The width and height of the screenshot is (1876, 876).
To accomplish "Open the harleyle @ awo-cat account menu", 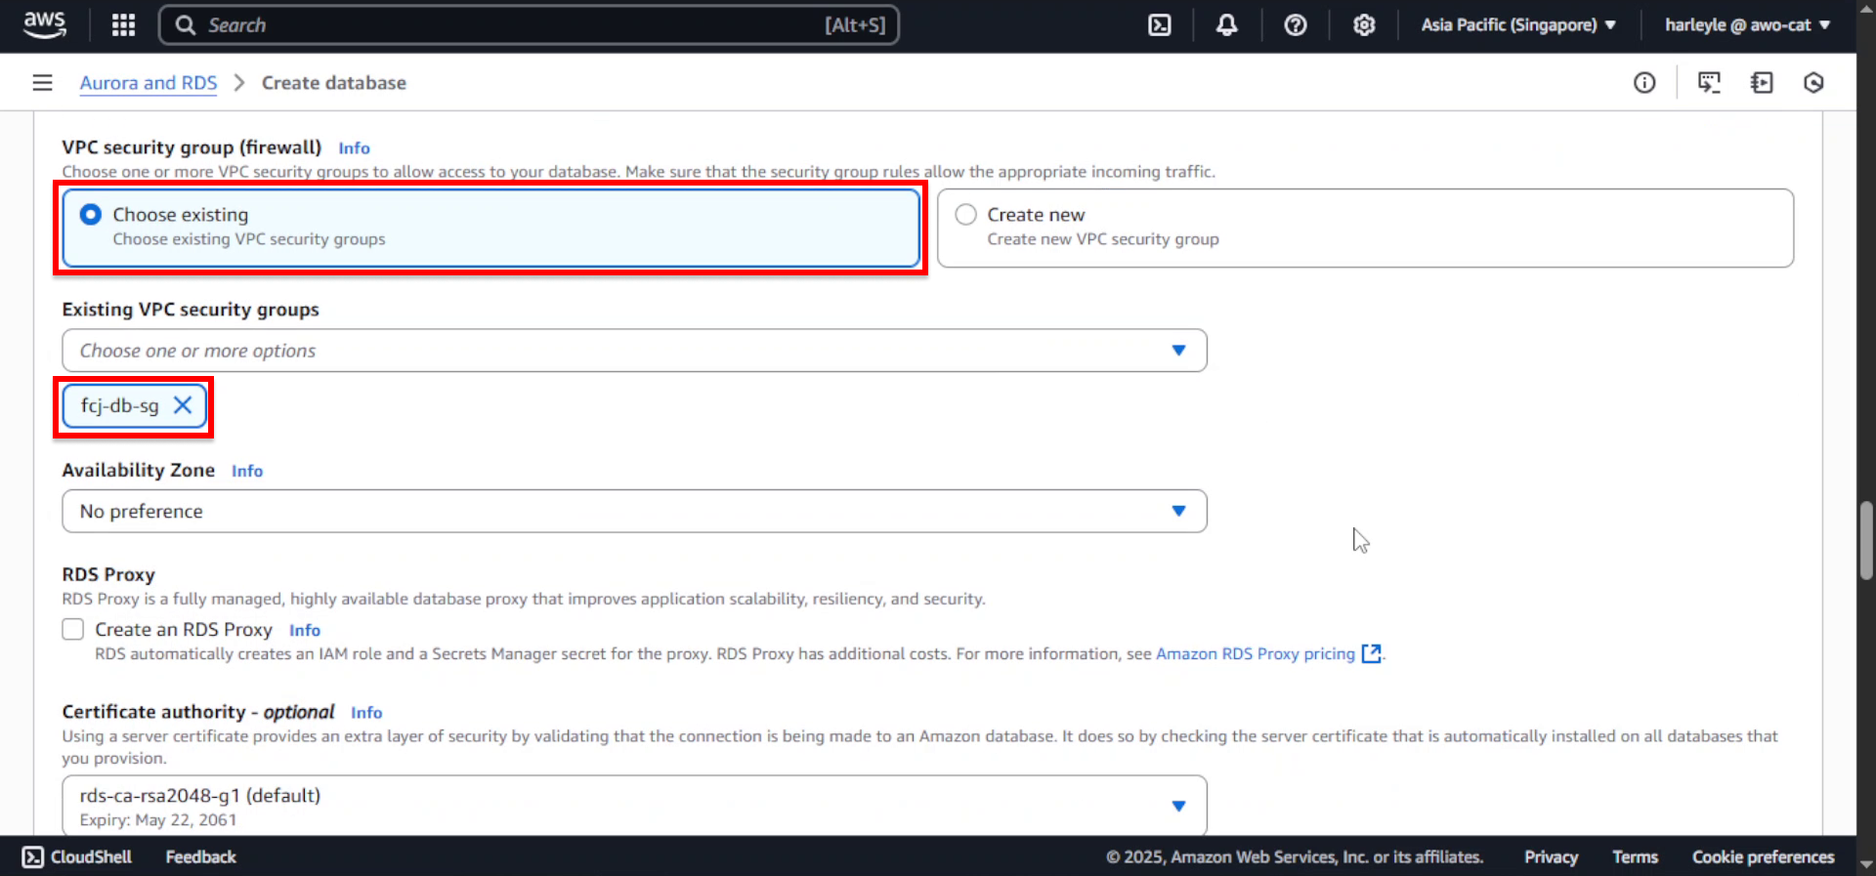I will (1747, 25).
